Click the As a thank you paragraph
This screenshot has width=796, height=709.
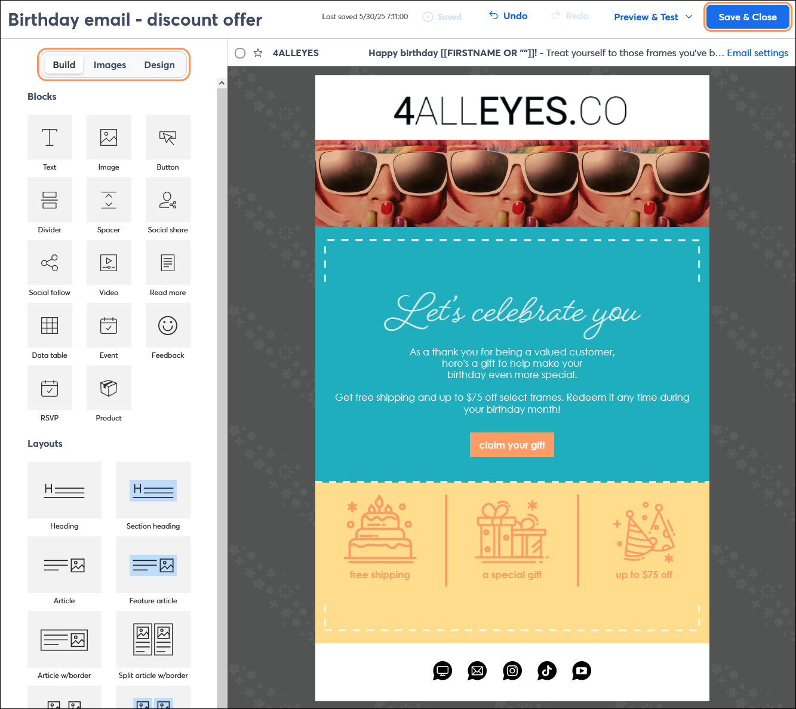(x=512, y=363)
